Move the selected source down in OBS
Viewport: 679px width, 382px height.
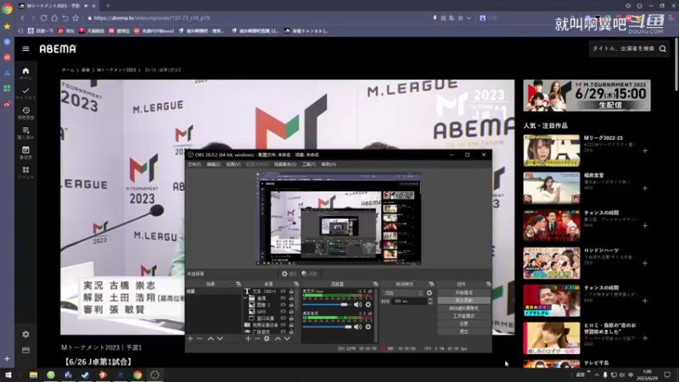coord(287,338)
